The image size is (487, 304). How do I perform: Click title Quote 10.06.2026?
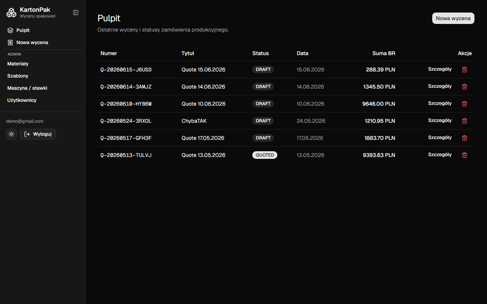pos(204,104)
